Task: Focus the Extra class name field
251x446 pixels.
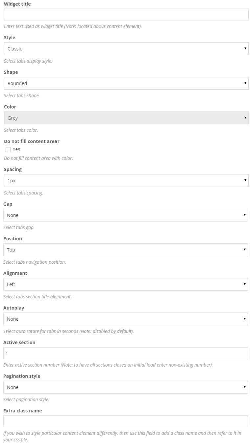Action: click(x=125, y=421)
